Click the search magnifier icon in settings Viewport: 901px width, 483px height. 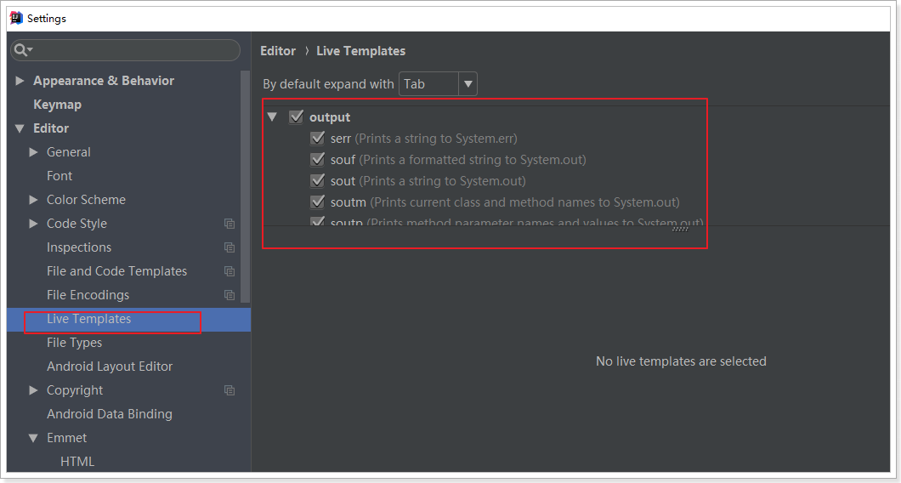[x=20, y=50]
